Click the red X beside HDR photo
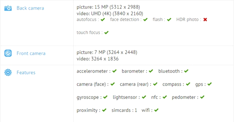234x122 pixels. coord(205,20)
